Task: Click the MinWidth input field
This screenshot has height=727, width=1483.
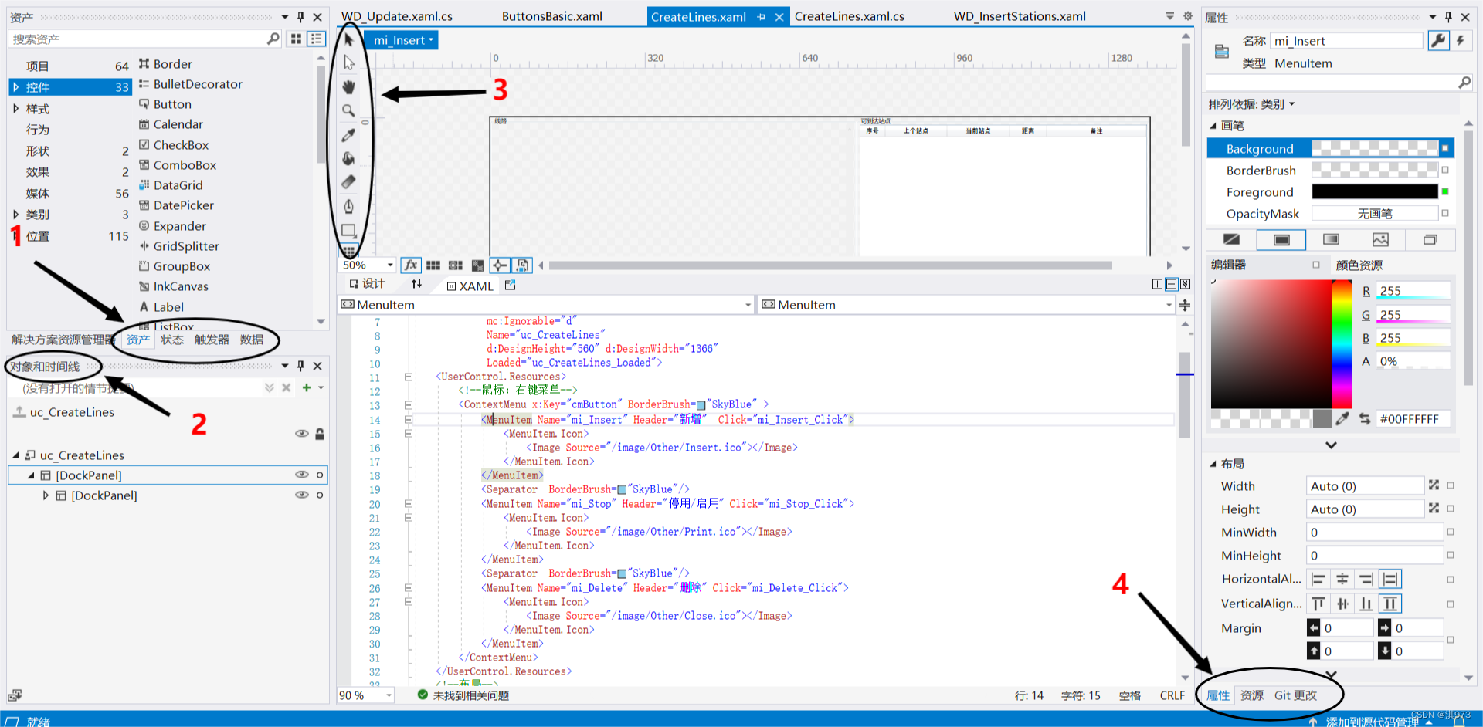Action: pos(1374,533)
